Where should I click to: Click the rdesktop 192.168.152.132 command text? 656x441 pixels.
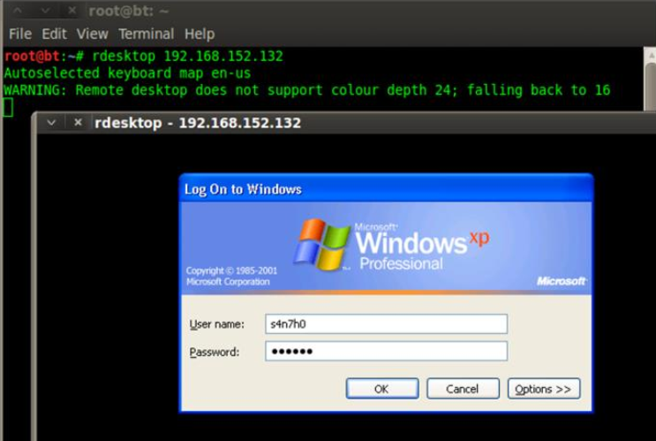point(187,57)
